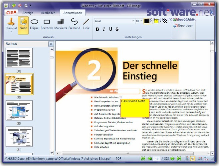The image size is (219, 166).
Task: Choose the Ellipse annotation tool
Action: (x=34, y=24)
